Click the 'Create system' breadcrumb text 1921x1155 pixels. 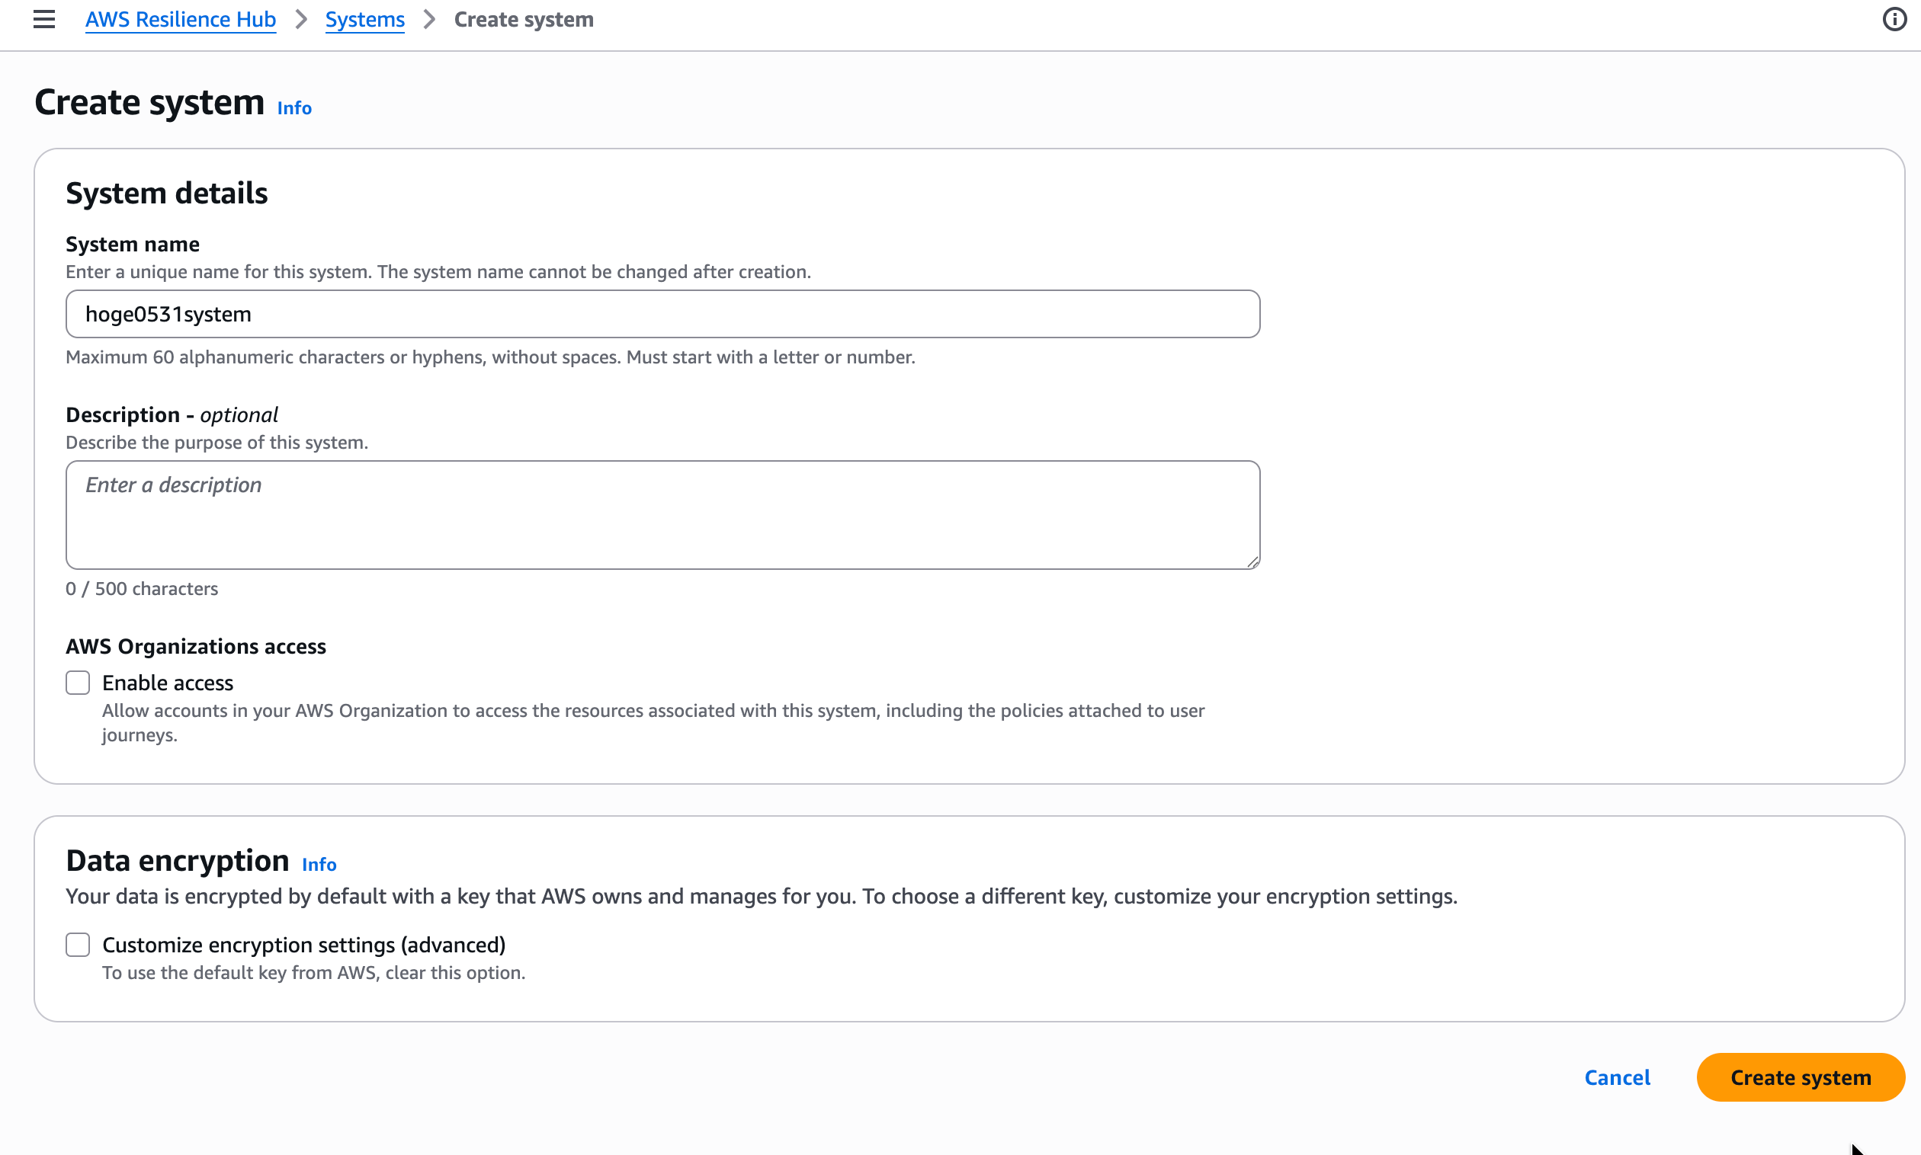[x=523, y=20]
